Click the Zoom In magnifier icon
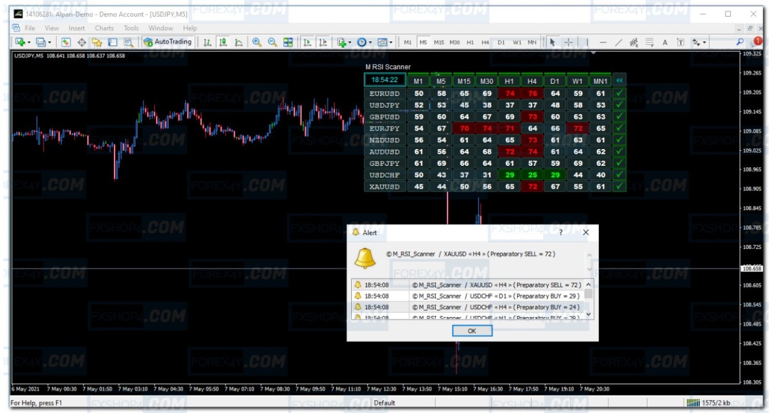Image resolution: width=772 pixels, height=413 pixels. 257,42
